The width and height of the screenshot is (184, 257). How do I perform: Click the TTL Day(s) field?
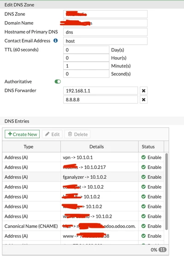click(x=86, y=50)
